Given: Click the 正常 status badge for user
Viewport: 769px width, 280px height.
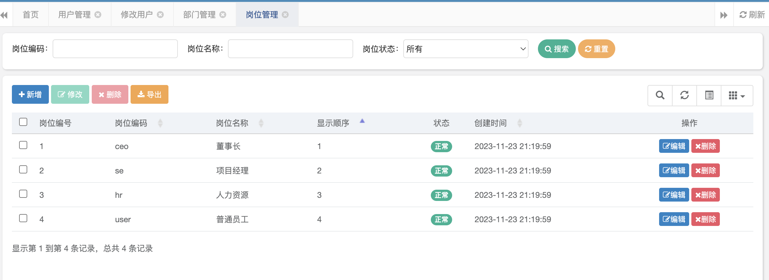Looking at the screenshot, I should coord(441,219).
